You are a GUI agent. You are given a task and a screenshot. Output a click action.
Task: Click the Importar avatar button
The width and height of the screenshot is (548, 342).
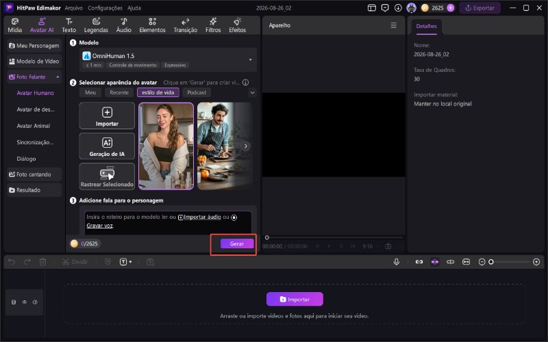[107, 116]
